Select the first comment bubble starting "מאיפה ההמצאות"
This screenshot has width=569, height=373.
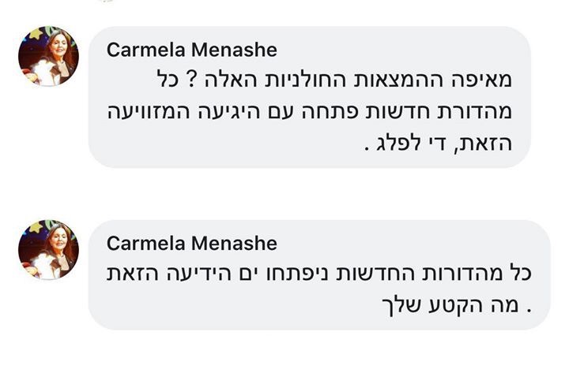pos(310,97)
